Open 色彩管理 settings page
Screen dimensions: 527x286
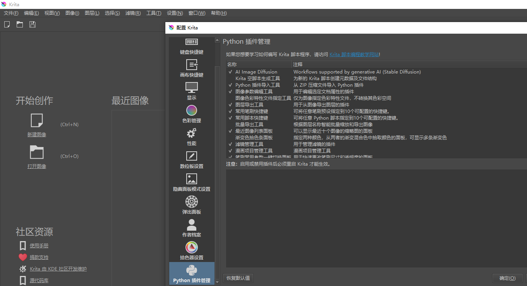click(192, 115)
